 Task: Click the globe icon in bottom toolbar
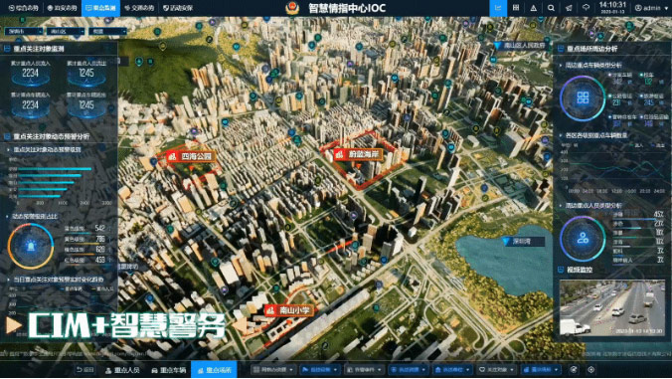(x=574, y=370)
